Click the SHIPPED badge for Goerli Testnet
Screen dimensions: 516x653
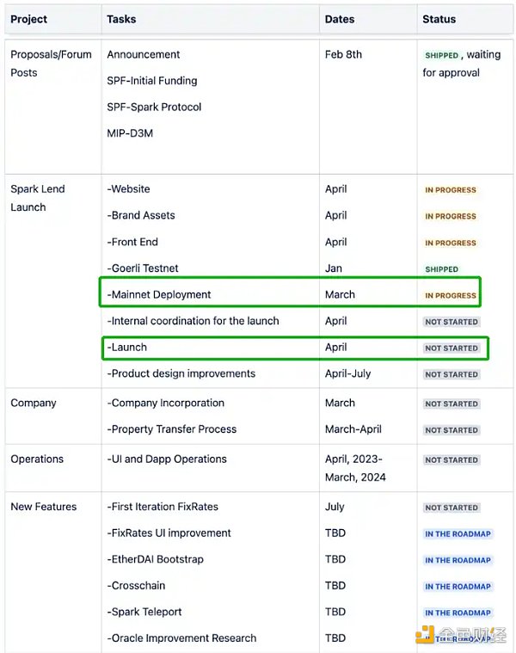441,269
